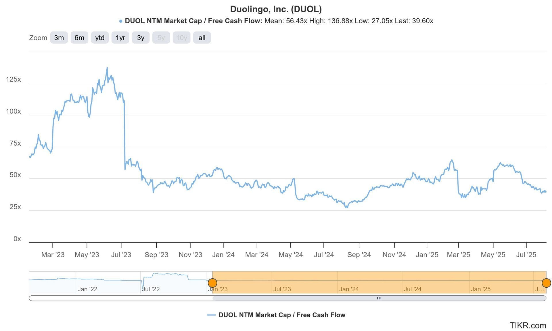Click the disabled 10y zoom button
This screenshot has height=331, width=552.
pos(181,38)
